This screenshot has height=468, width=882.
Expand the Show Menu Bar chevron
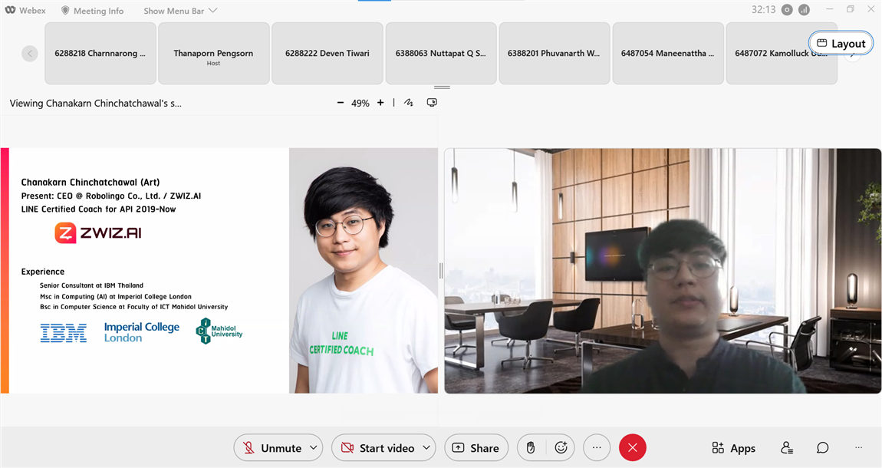213,11
